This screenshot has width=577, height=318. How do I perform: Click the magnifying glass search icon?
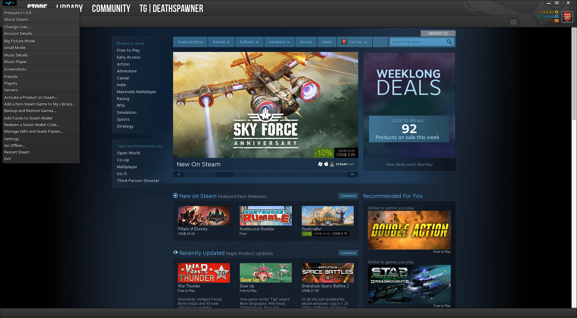pos(449,42)
